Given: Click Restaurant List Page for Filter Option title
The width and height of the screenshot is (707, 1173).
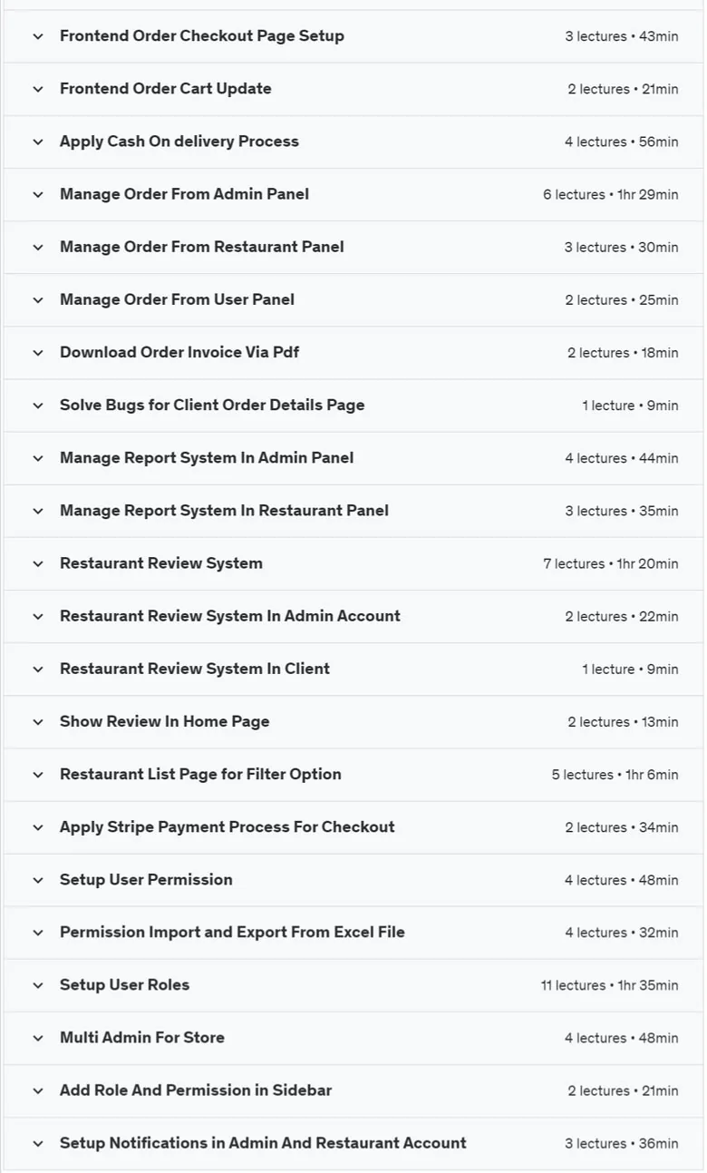Looking at the screenshot, I should (x=200, y=775).
